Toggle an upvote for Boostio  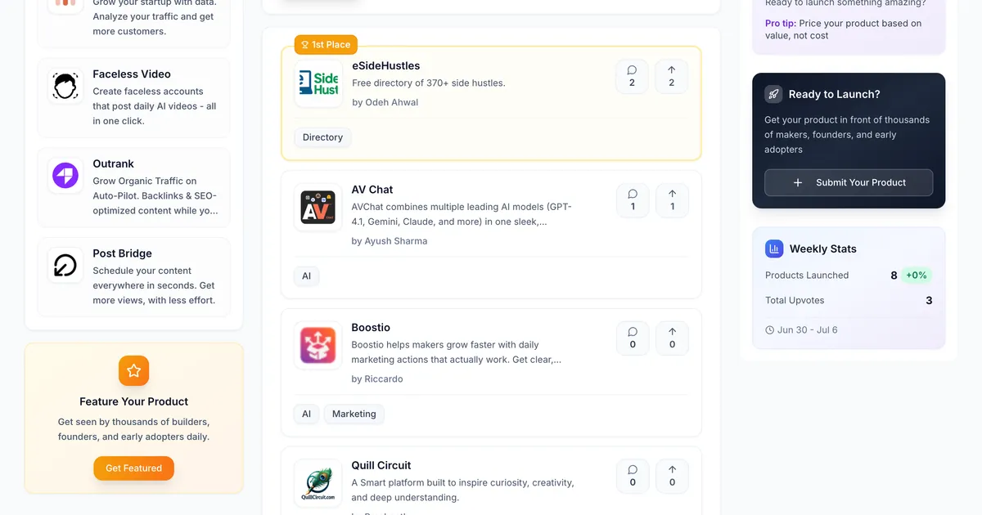pyautogui.click(x=671, y=338)
